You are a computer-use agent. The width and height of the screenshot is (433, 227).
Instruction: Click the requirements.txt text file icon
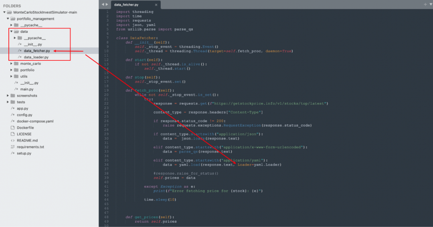pyautogui.click(x=12, y=147)
